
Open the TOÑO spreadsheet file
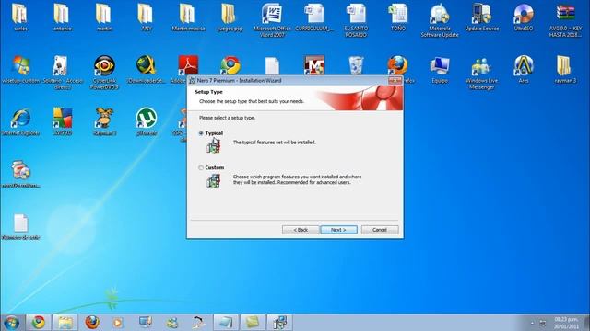(x=398, y=17)
